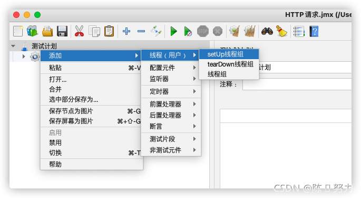Open the Function helper list icon
Image resolution: width=361 pixels, height=198 pixels.
coord(299,31)
